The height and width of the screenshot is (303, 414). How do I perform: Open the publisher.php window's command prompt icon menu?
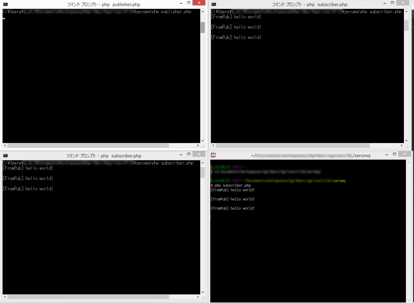tap(6, 4)
